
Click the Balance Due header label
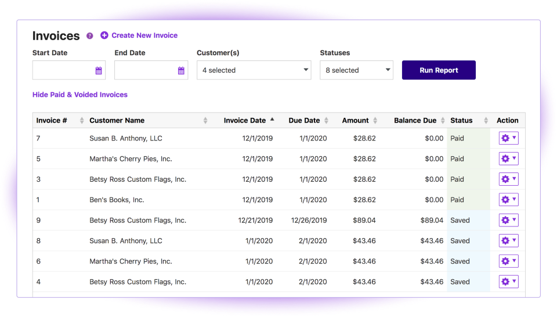(x=415, y=121)
